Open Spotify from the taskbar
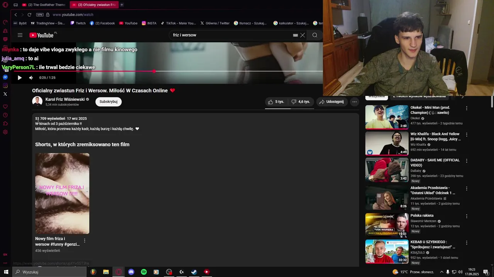Screen dimensions: 494x277 pos(144,272)
